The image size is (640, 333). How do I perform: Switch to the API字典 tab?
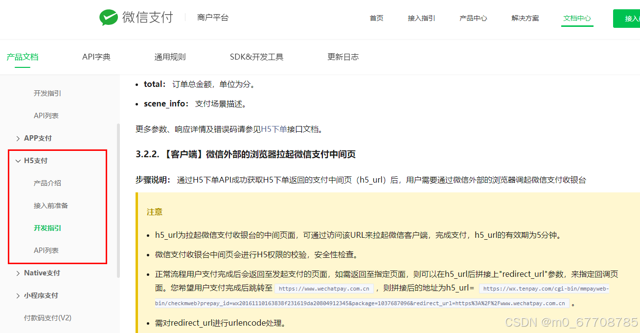click(x=96, y=57)
